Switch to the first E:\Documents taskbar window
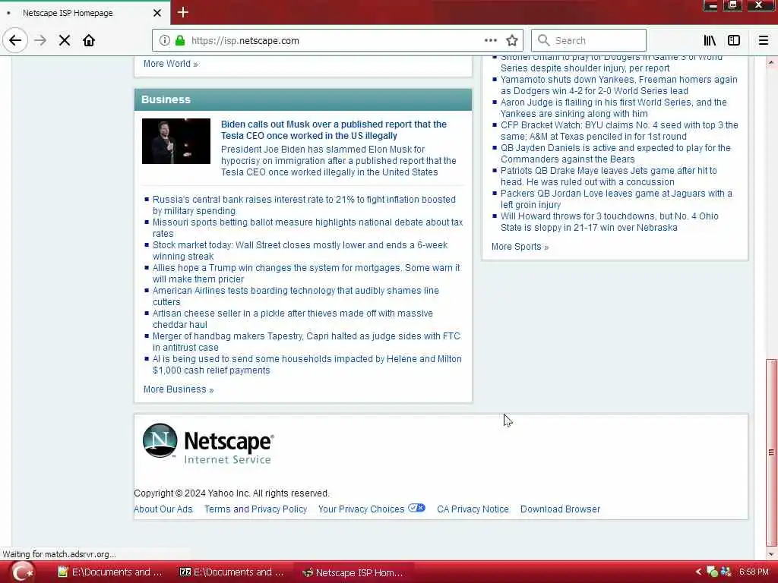Image resolution: width=778 pixels, height=583 pixels. point(110,572)
